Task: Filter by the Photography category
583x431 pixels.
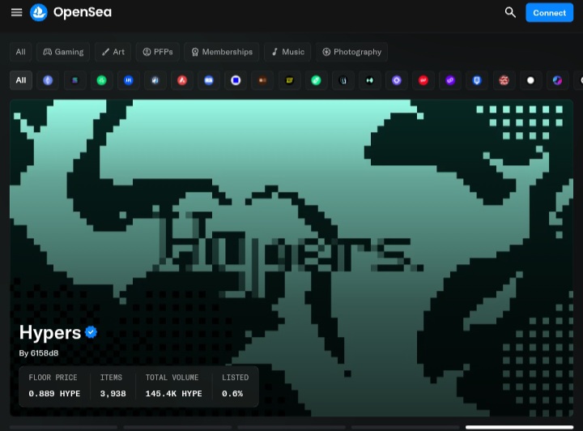Action: (x=351, y=52)
